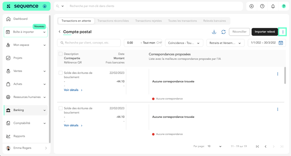Click the sidebar scrollbar
The height and width of the screenshot is (156, 291).
pyautogui.click(x=49, y=79)
